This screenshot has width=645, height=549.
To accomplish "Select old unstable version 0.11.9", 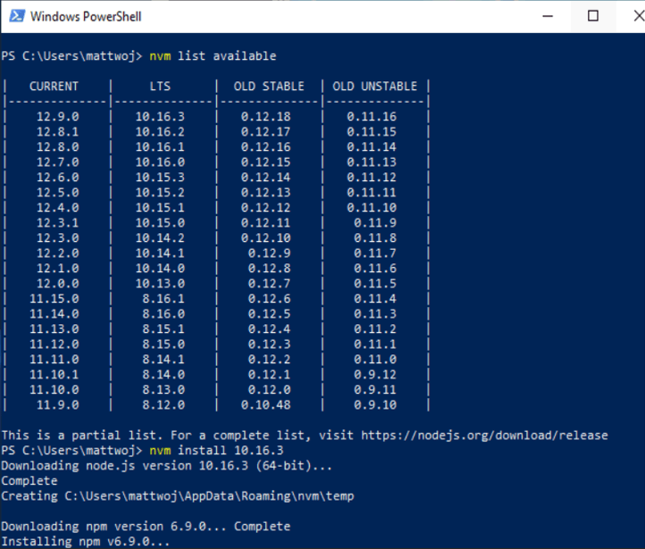I will 375,222.
